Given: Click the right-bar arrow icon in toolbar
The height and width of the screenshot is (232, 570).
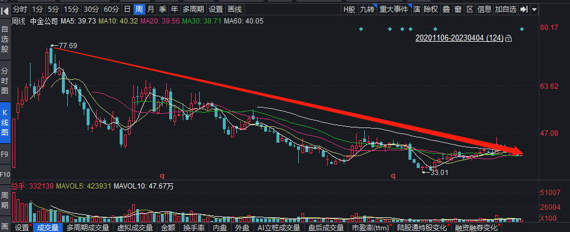Looking at the screenshot, I should coord(524,9).
